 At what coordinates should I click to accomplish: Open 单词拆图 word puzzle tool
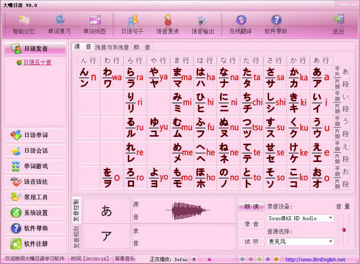pos(94,24)
